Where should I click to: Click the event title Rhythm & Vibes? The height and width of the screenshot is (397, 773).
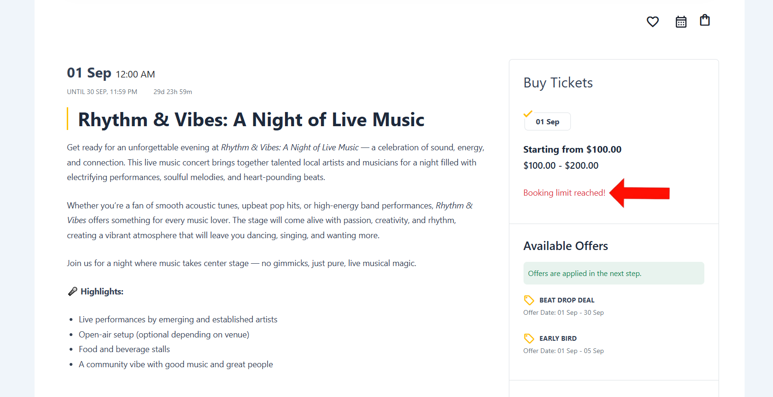pos(251,120)
